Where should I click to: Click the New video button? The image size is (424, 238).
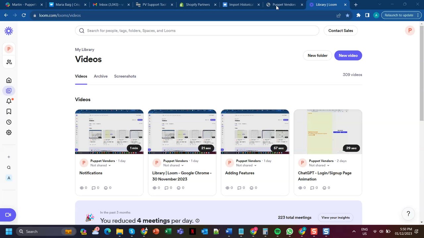(x=348, y=56)
